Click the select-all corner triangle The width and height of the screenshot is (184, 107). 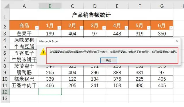point(7,6)
